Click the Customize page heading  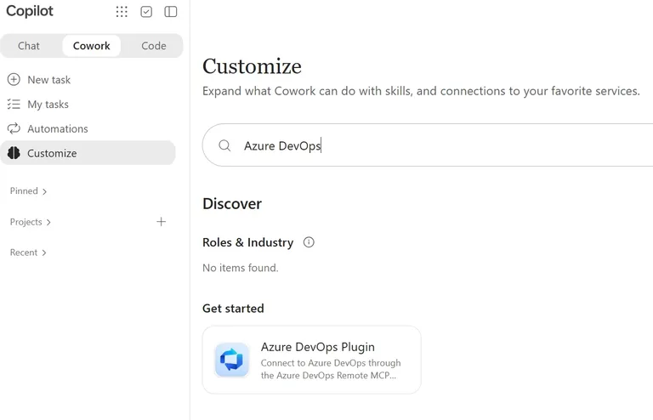(252, 66)
